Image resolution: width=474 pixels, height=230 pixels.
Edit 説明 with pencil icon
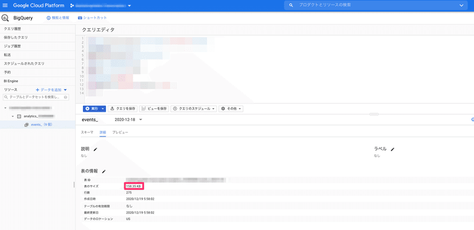tap(95, 149)
